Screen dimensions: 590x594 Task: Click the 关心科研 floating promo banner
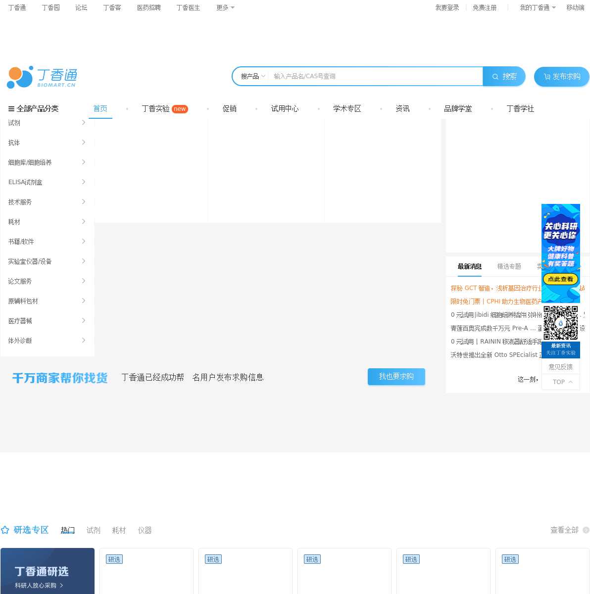[561, 252]
